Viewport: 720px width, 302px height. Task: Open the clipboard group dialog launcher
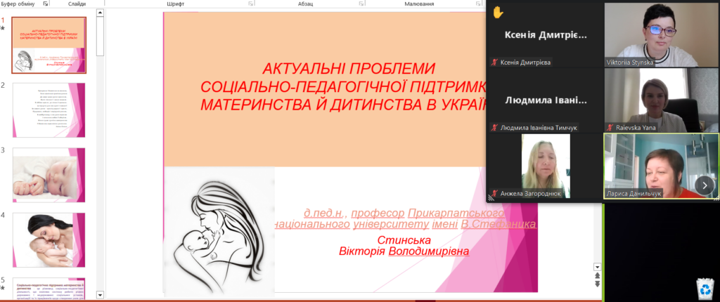[x=46, y=4]
